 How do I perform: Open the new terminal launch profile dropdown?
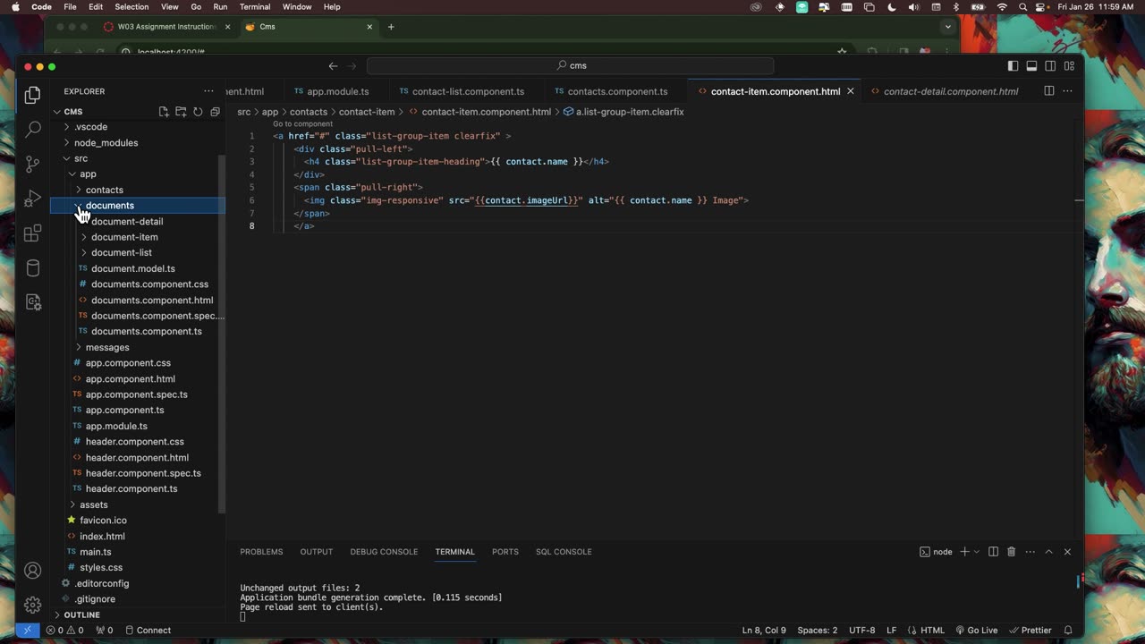[976, 552]
